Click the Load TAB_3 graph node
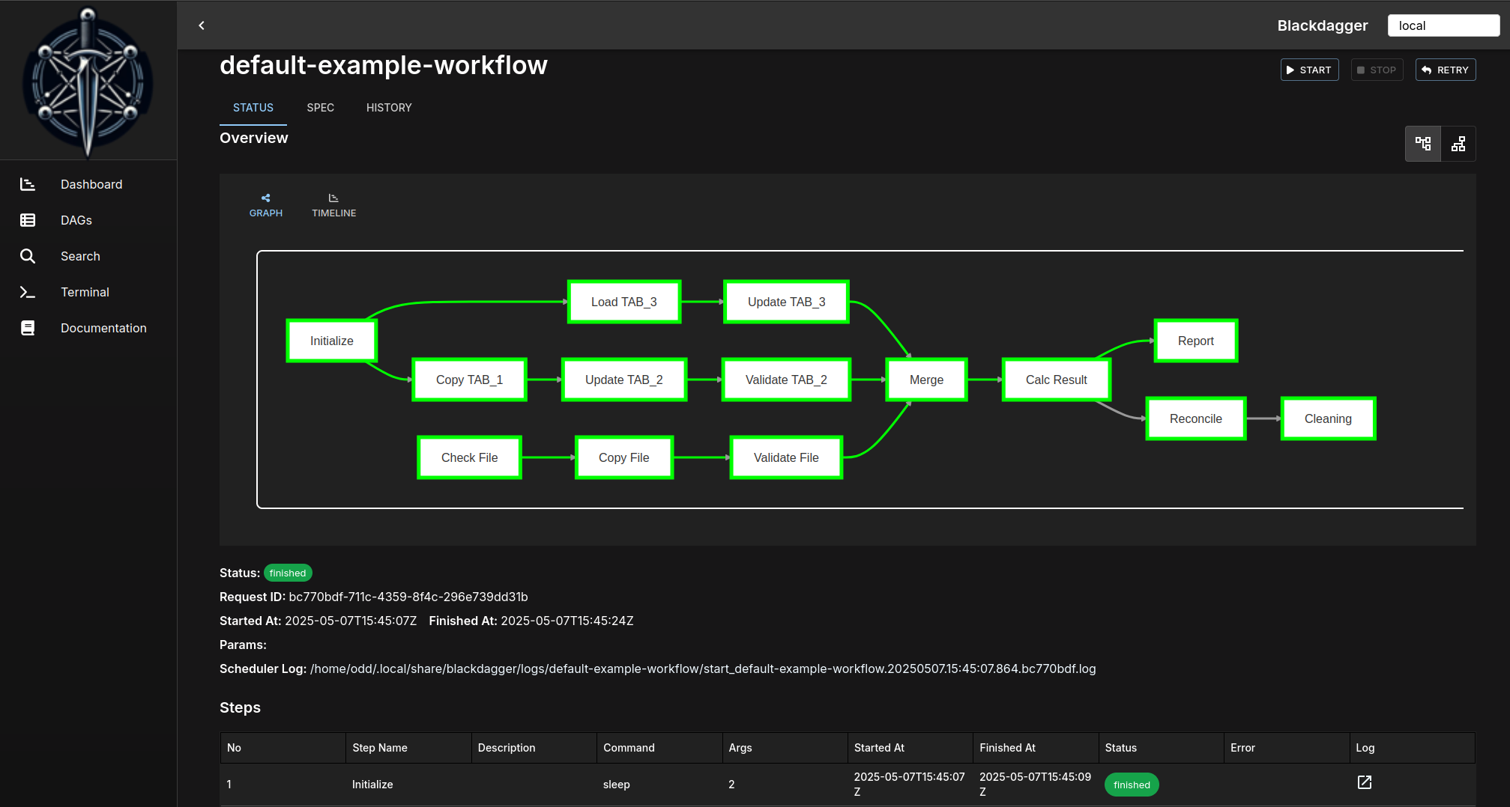The image size is (1510, 807). click(x=624, y=302)
